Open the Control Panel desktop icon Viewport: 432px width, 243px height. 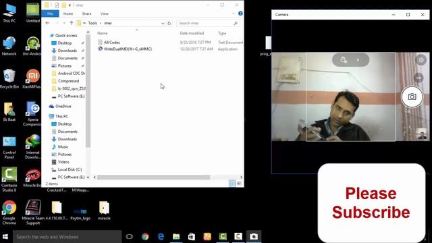click(9, 147)
